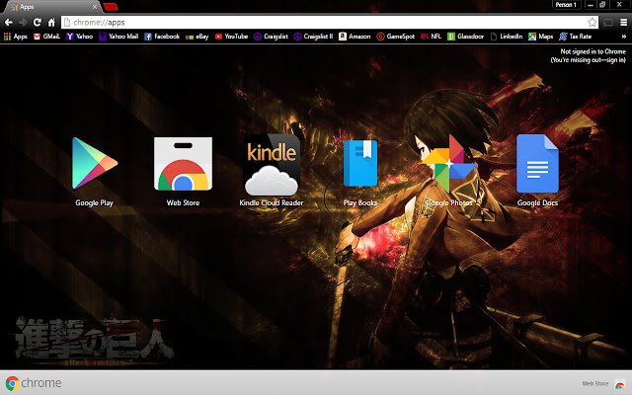Open the GameSpot bookmark
Image resolution: width=632 pixels, height=395 pixels.
tap(395, 37)
